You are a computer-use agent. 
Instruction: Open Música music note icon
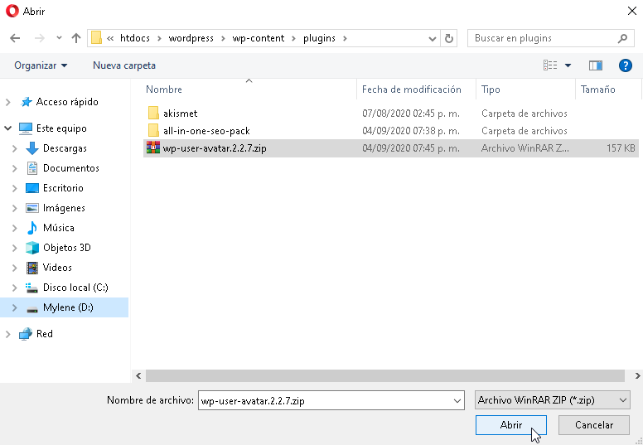(32, 228)
